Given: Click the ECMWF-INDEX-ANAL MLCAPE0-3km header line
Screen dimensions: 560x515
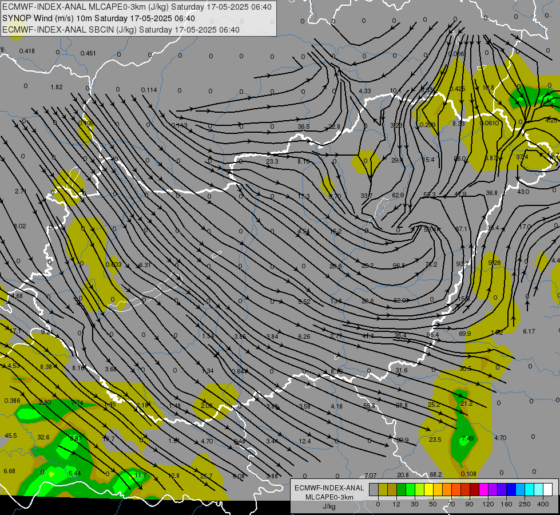Looking at the screenshot, I should click(x=137, y=7).
